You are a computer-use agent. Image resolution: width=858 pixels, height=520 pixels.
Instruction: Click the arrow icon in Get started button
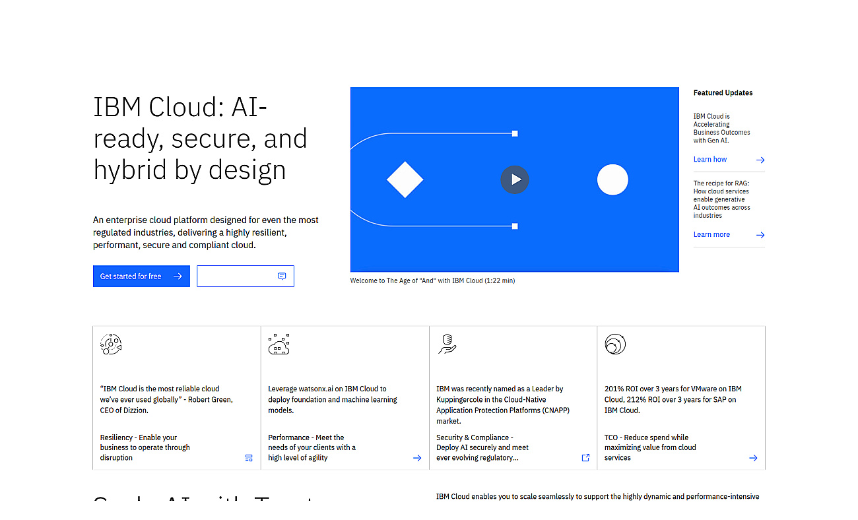tap(178, 276)
